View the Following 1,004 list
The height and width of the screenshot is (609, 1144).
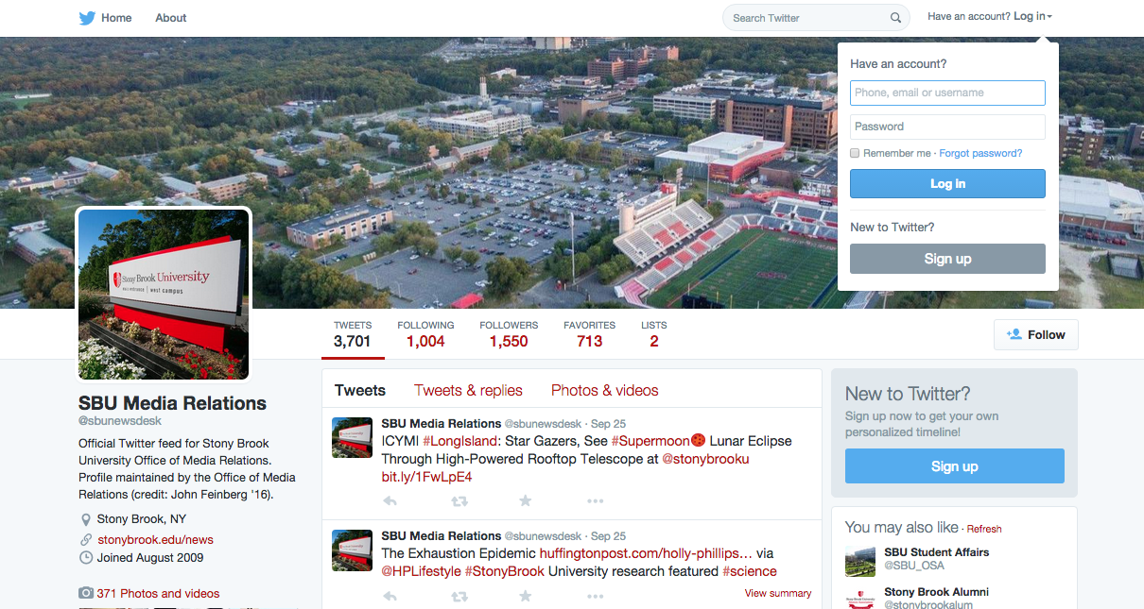tap(425, 334)
